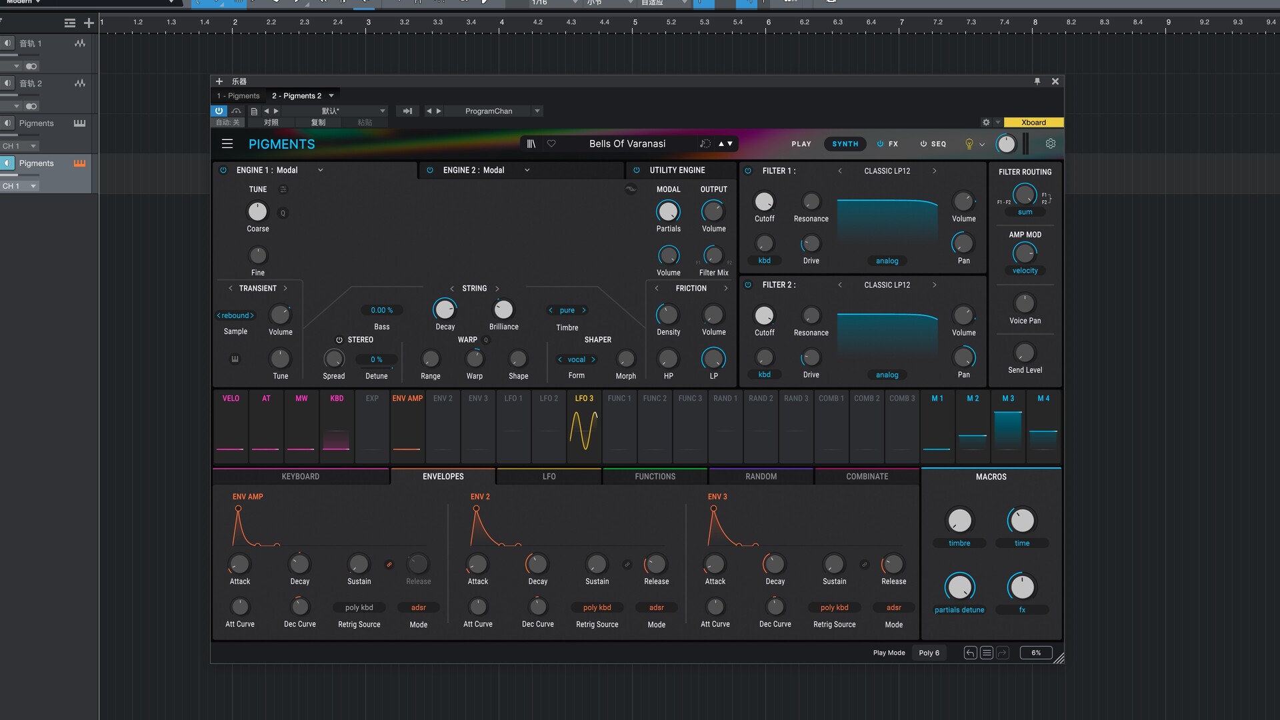Screen dimensions: 1280x720
Task: Click the 复制 copy button
Action: [319, 123]
